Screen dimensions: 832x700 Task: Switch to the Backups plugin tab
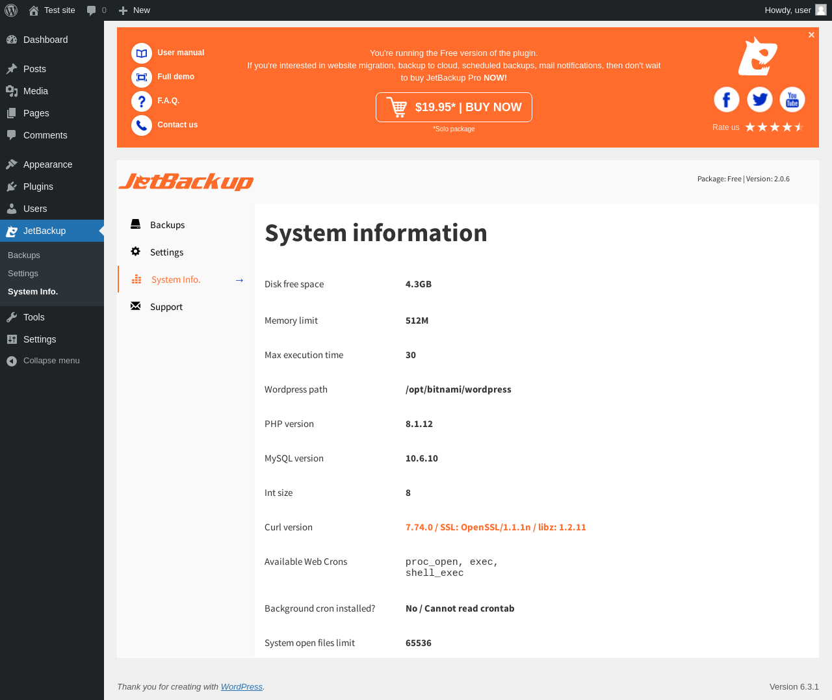(x=186, y=225)
